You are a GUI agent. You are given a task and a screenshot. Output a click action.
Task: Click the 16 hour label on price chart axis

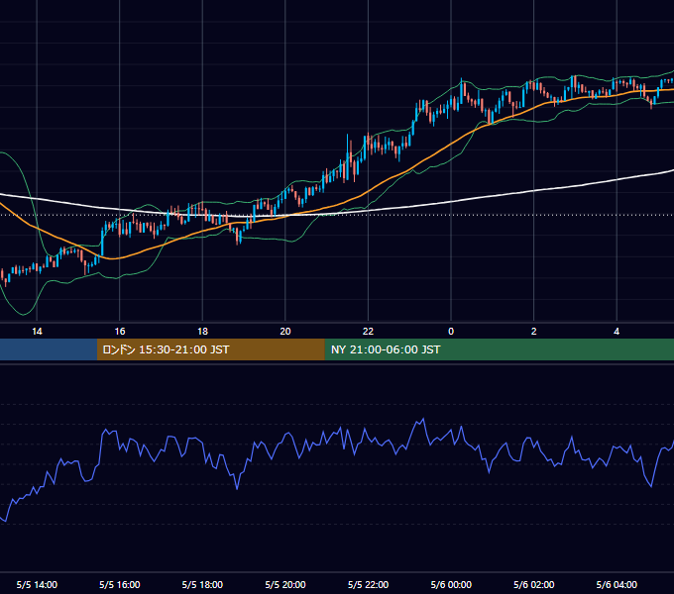tap(120, 332)
